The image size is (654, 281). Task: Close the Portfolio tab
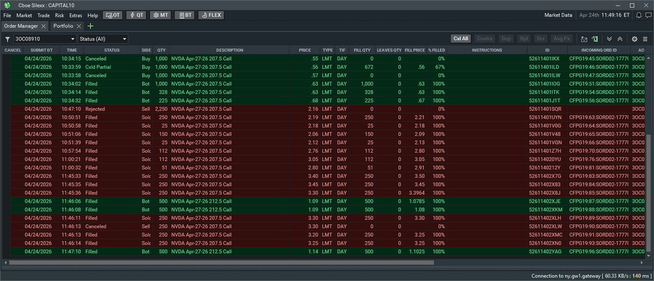[79, 26]
